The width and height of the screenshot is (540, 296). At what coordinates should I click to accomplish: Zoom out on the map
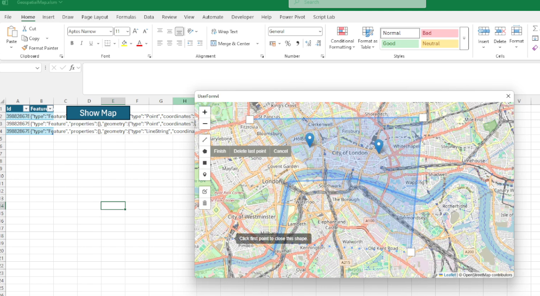tap(205, 123)
